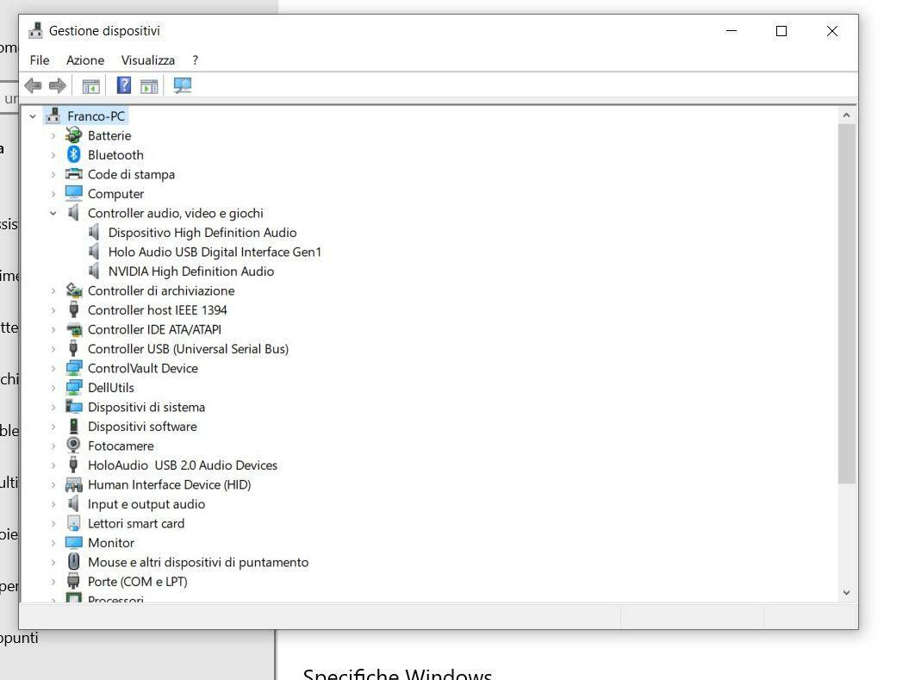Click the Forward arrow toolbar icon

point(57,86)
